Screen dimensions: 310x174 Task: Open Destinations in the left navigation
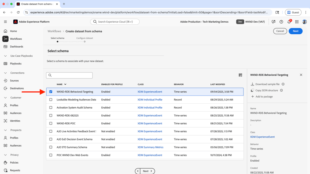[17, 88]
